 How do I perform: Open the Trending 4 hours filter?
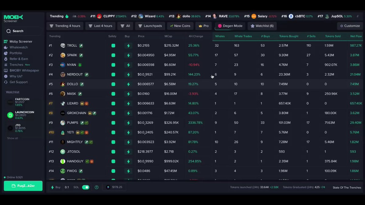[x=65, y=26]
